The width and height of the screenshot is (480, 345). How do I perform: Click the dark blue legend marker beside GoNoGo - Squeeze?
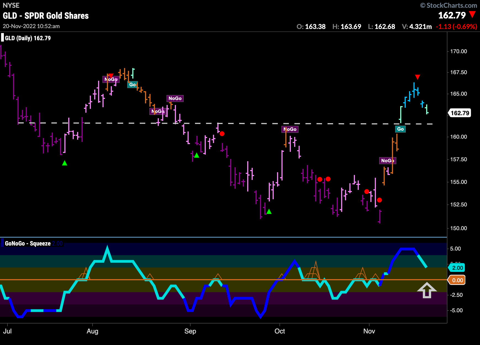tap(2, 243)
